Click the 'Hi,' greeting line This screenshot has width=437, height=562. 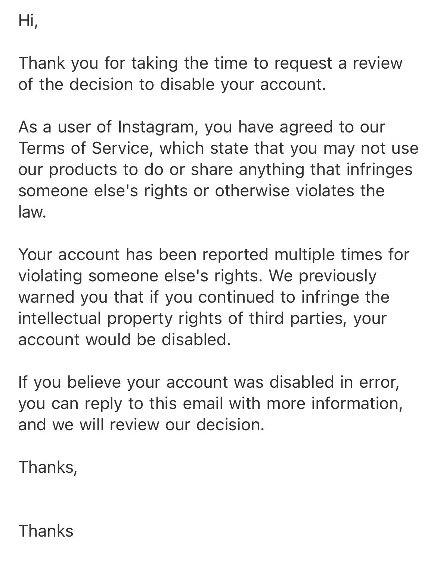(28, 21)
